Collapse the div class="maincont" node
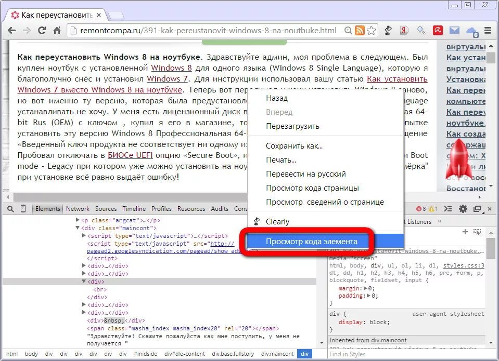The width and height of the screenshot is (499, 361). point(78,228)
